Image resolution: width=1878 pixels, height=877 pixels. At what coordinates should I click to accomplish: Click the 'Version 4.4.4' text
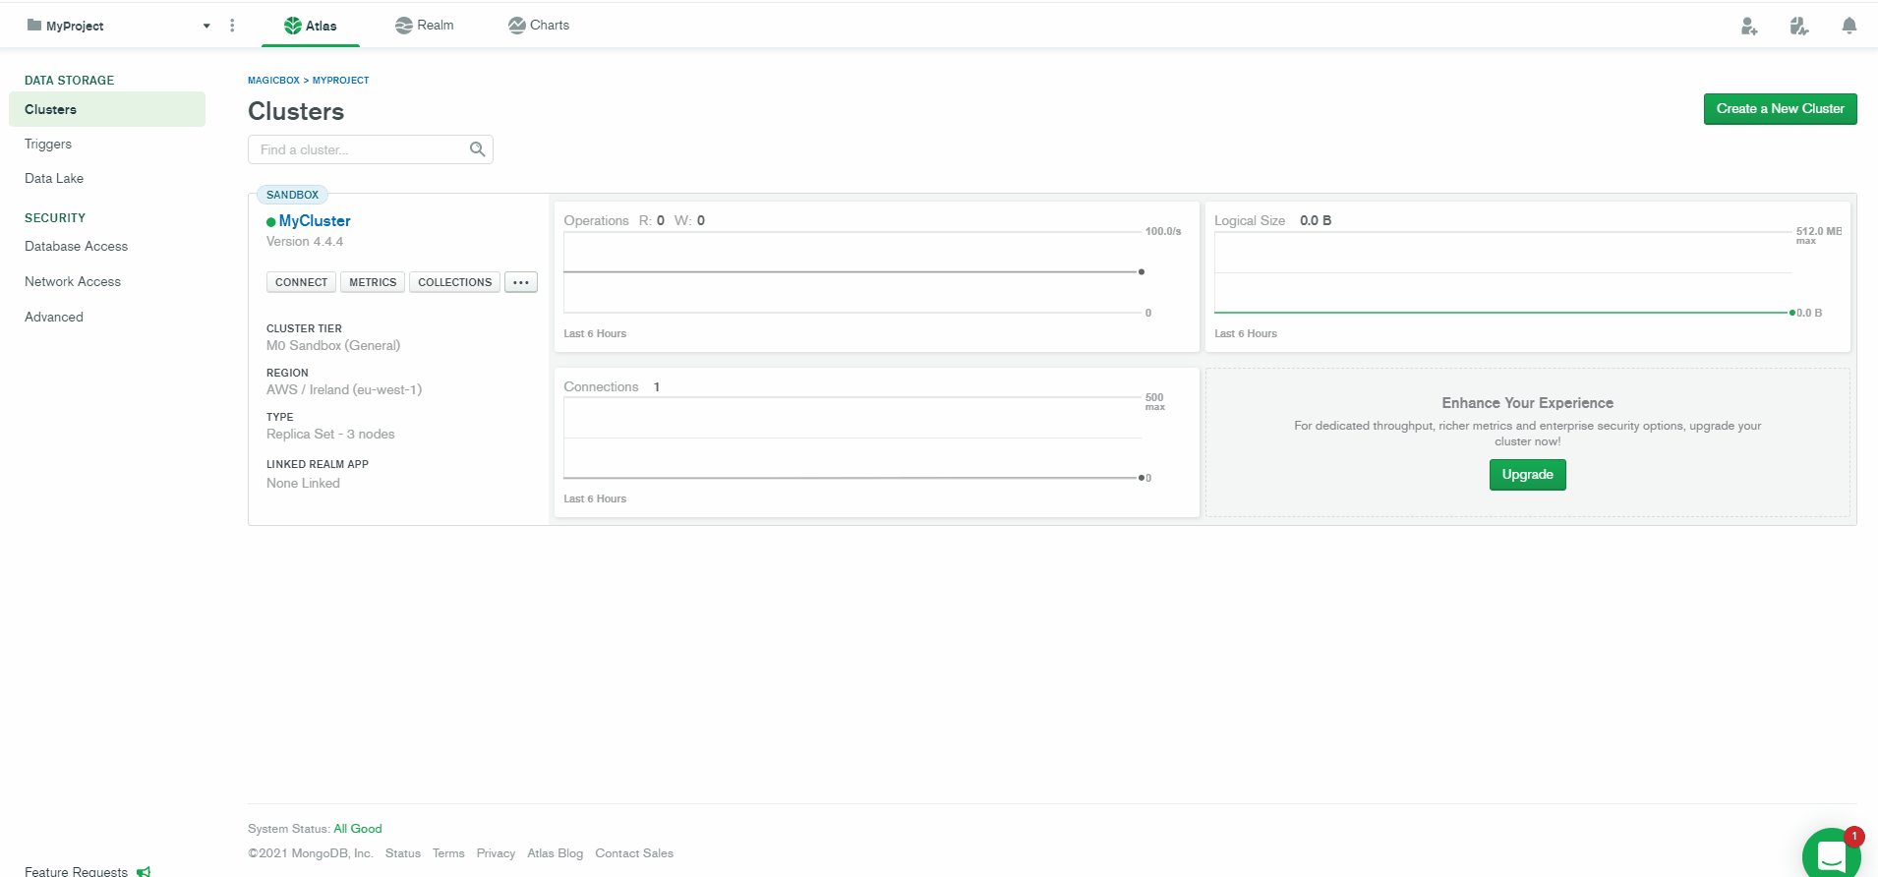tap(305, 241)
